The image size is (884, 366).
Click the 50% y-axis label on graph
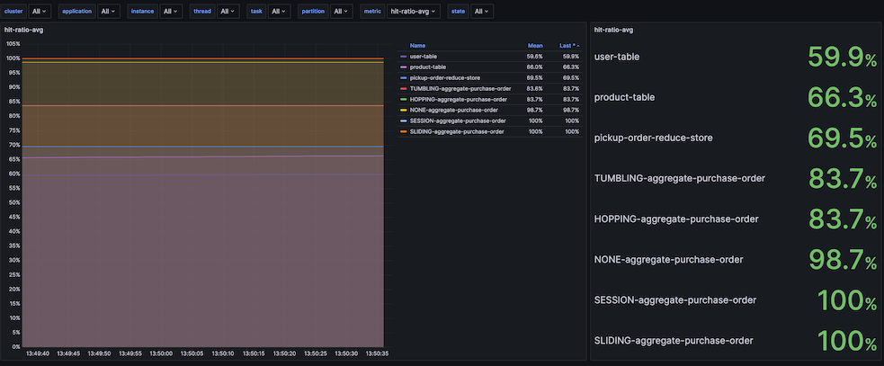coord(14,202)
